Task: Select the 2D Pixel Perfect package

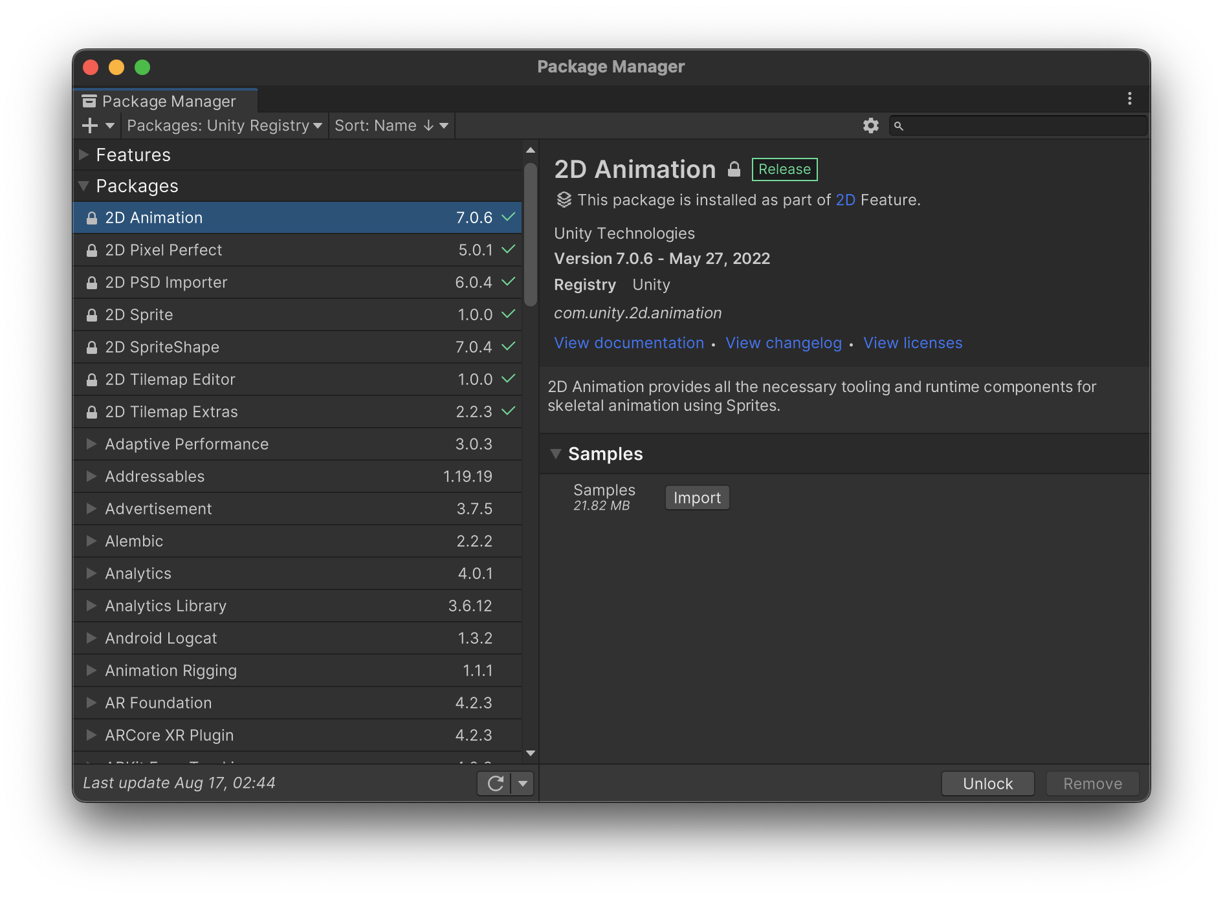Action: (x=298, y=250)
